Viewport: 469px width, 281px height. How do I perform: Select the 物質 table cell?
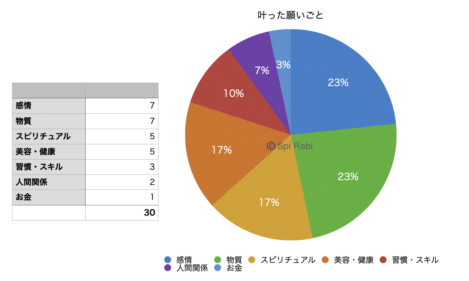(49, 121)
